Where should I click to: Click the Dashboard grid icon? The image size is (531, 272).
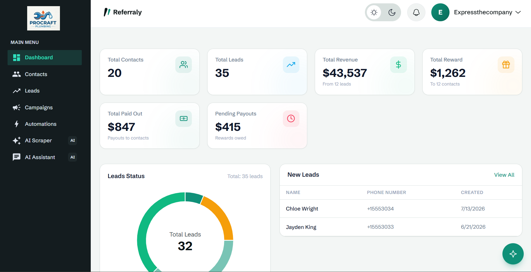[17, 58]
